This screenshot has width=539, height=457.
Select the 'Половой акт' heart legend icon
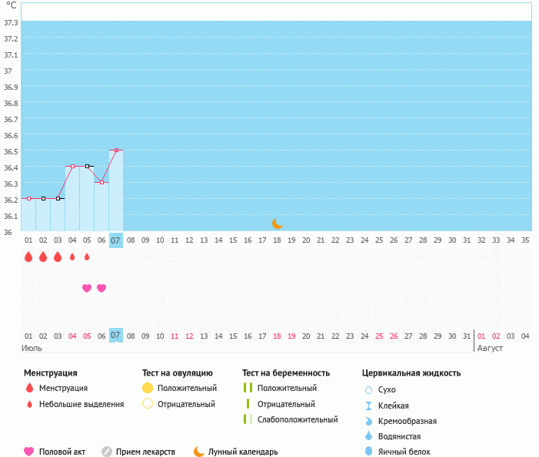coord(29,452)
